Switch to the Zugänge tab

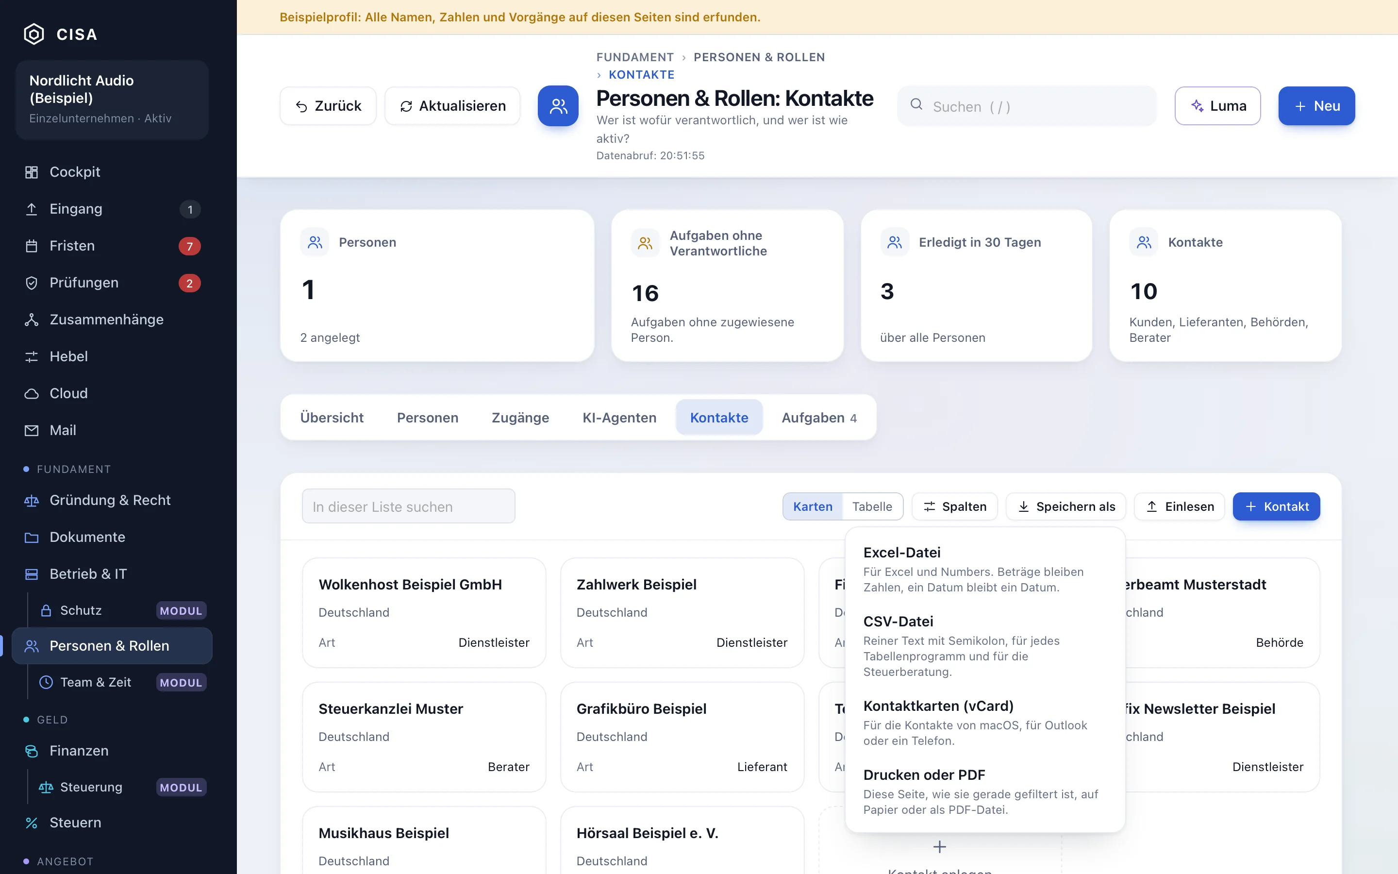point(520,418)
